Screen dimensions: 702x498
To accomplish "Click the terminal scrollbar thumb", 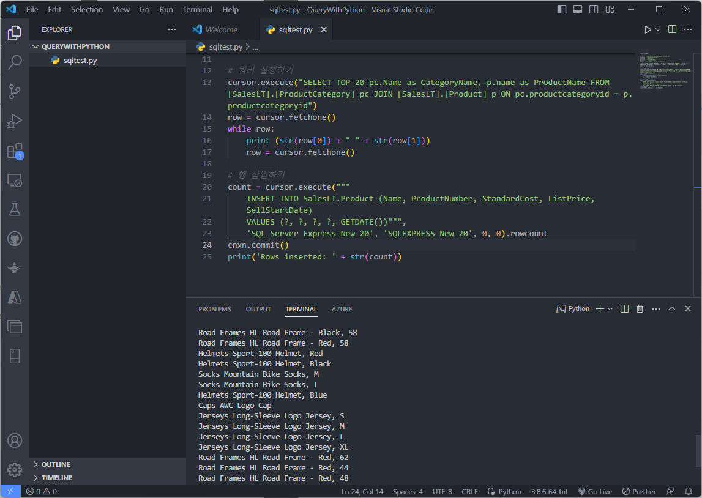I will click(x=698, y=452).
